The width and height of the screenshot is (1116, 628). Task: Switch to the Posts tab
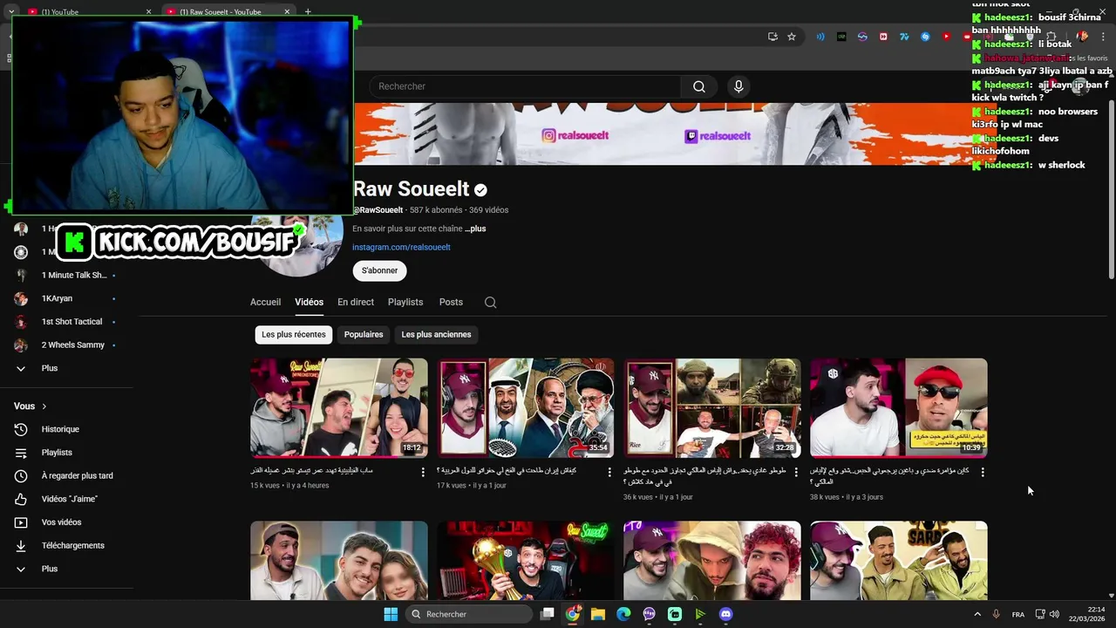point(451,302)
